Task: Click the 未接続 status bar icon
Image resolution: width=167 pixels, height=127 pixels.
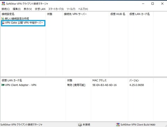Action: coord(80,125)
